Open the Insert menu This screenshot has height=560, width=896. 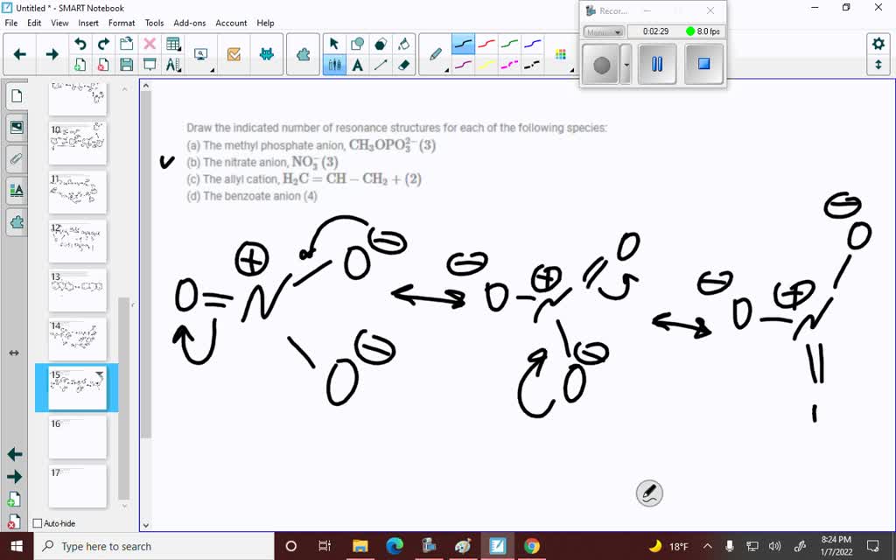[x=87, y=23]
